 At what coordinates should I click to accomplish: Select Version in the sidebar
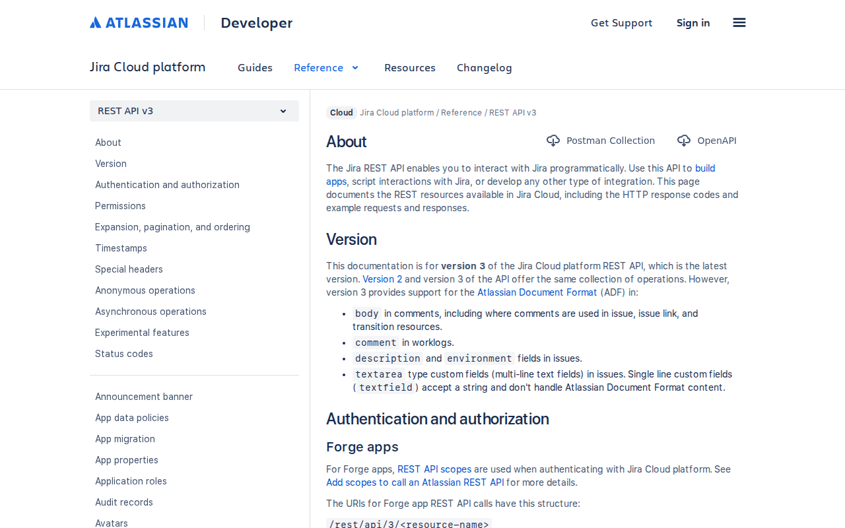[x=111, y=164]
